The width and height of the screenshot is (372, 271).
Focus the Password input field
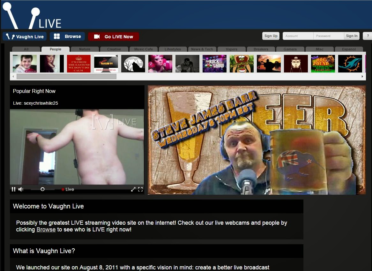[x=329, y=36]
